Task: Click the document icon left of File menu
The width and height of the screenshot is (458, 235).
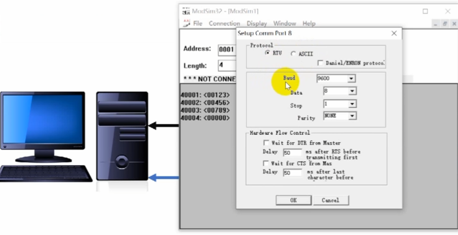Action: tap(186, 23)
